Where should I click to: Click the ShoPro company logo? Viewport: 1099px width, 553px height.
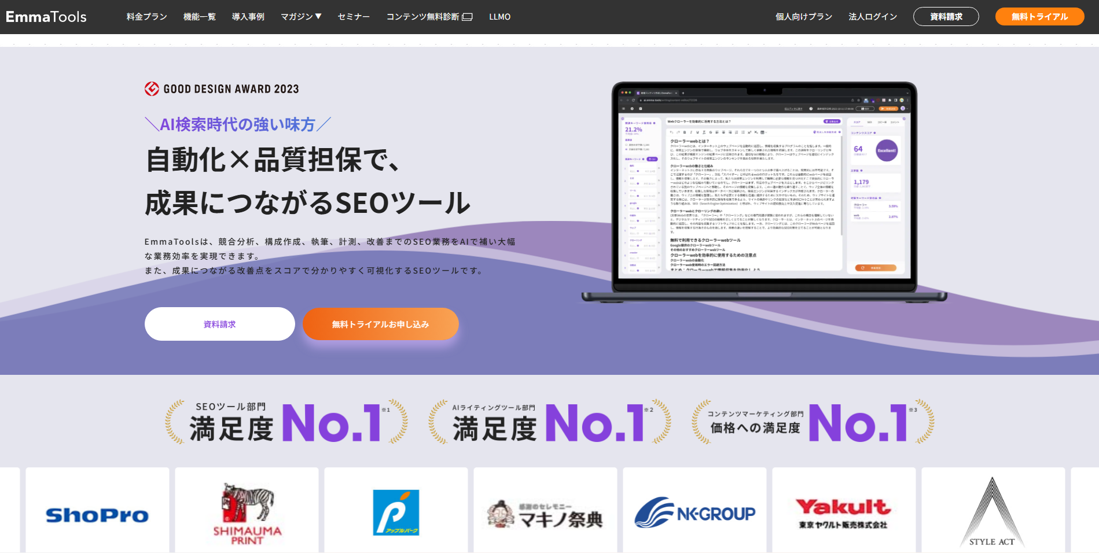tap(97, 514)
